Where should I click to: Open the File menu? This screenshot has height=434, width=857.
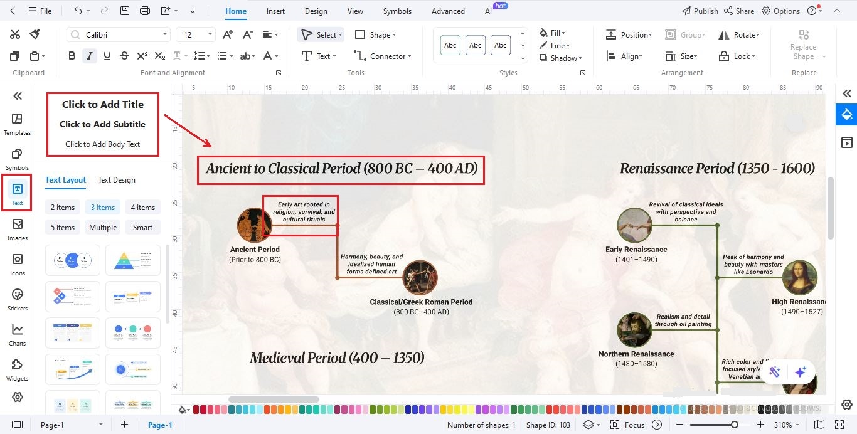click(x=40, y=11)
